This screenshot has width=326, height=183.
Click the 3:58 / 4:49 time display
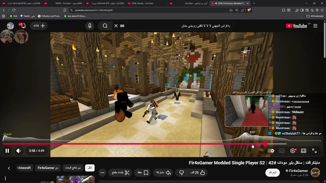[36, 151]
